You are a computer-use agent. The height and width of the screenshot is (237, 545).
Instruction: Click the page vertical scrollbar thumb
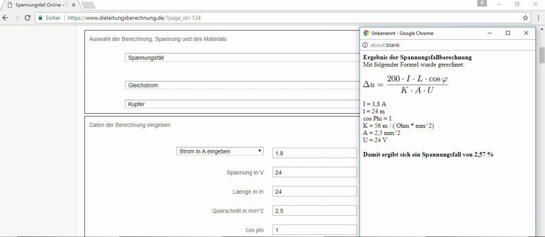coord(542,55)
